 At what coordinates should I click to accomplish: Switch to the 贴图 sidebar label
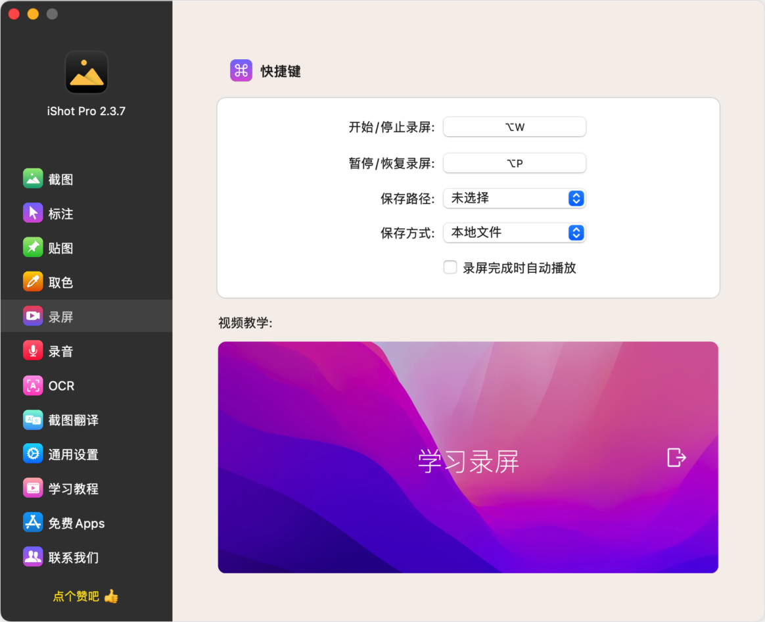pos(60,248)
